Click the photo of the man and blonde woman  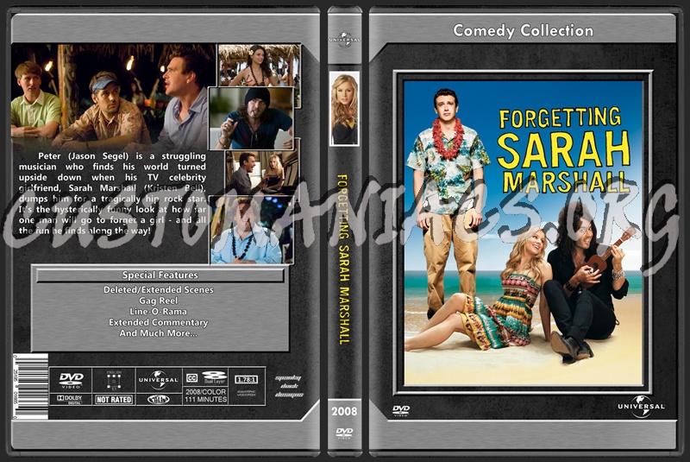(x=261, y=172)
